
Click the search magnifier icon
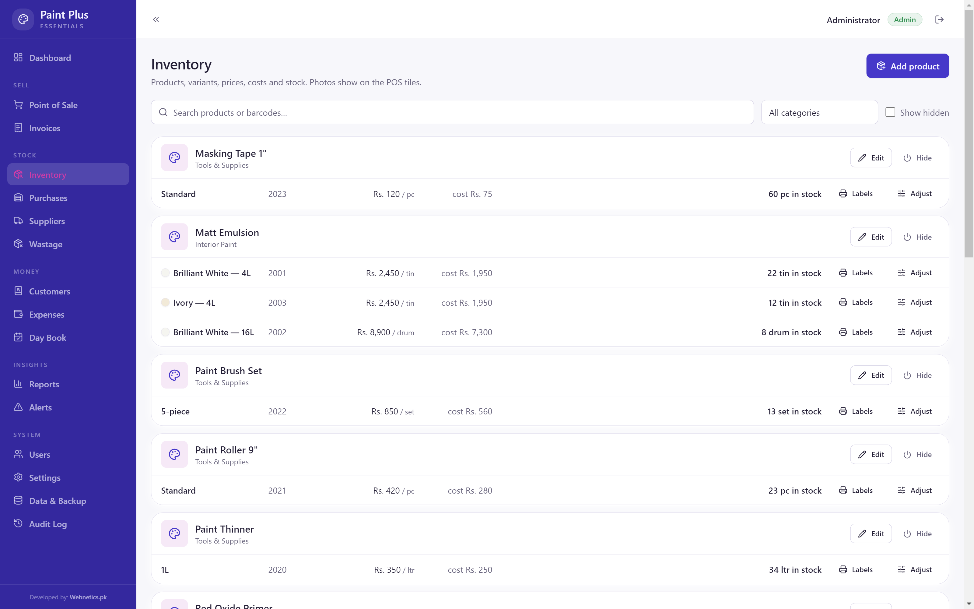(x=163, y=112)
